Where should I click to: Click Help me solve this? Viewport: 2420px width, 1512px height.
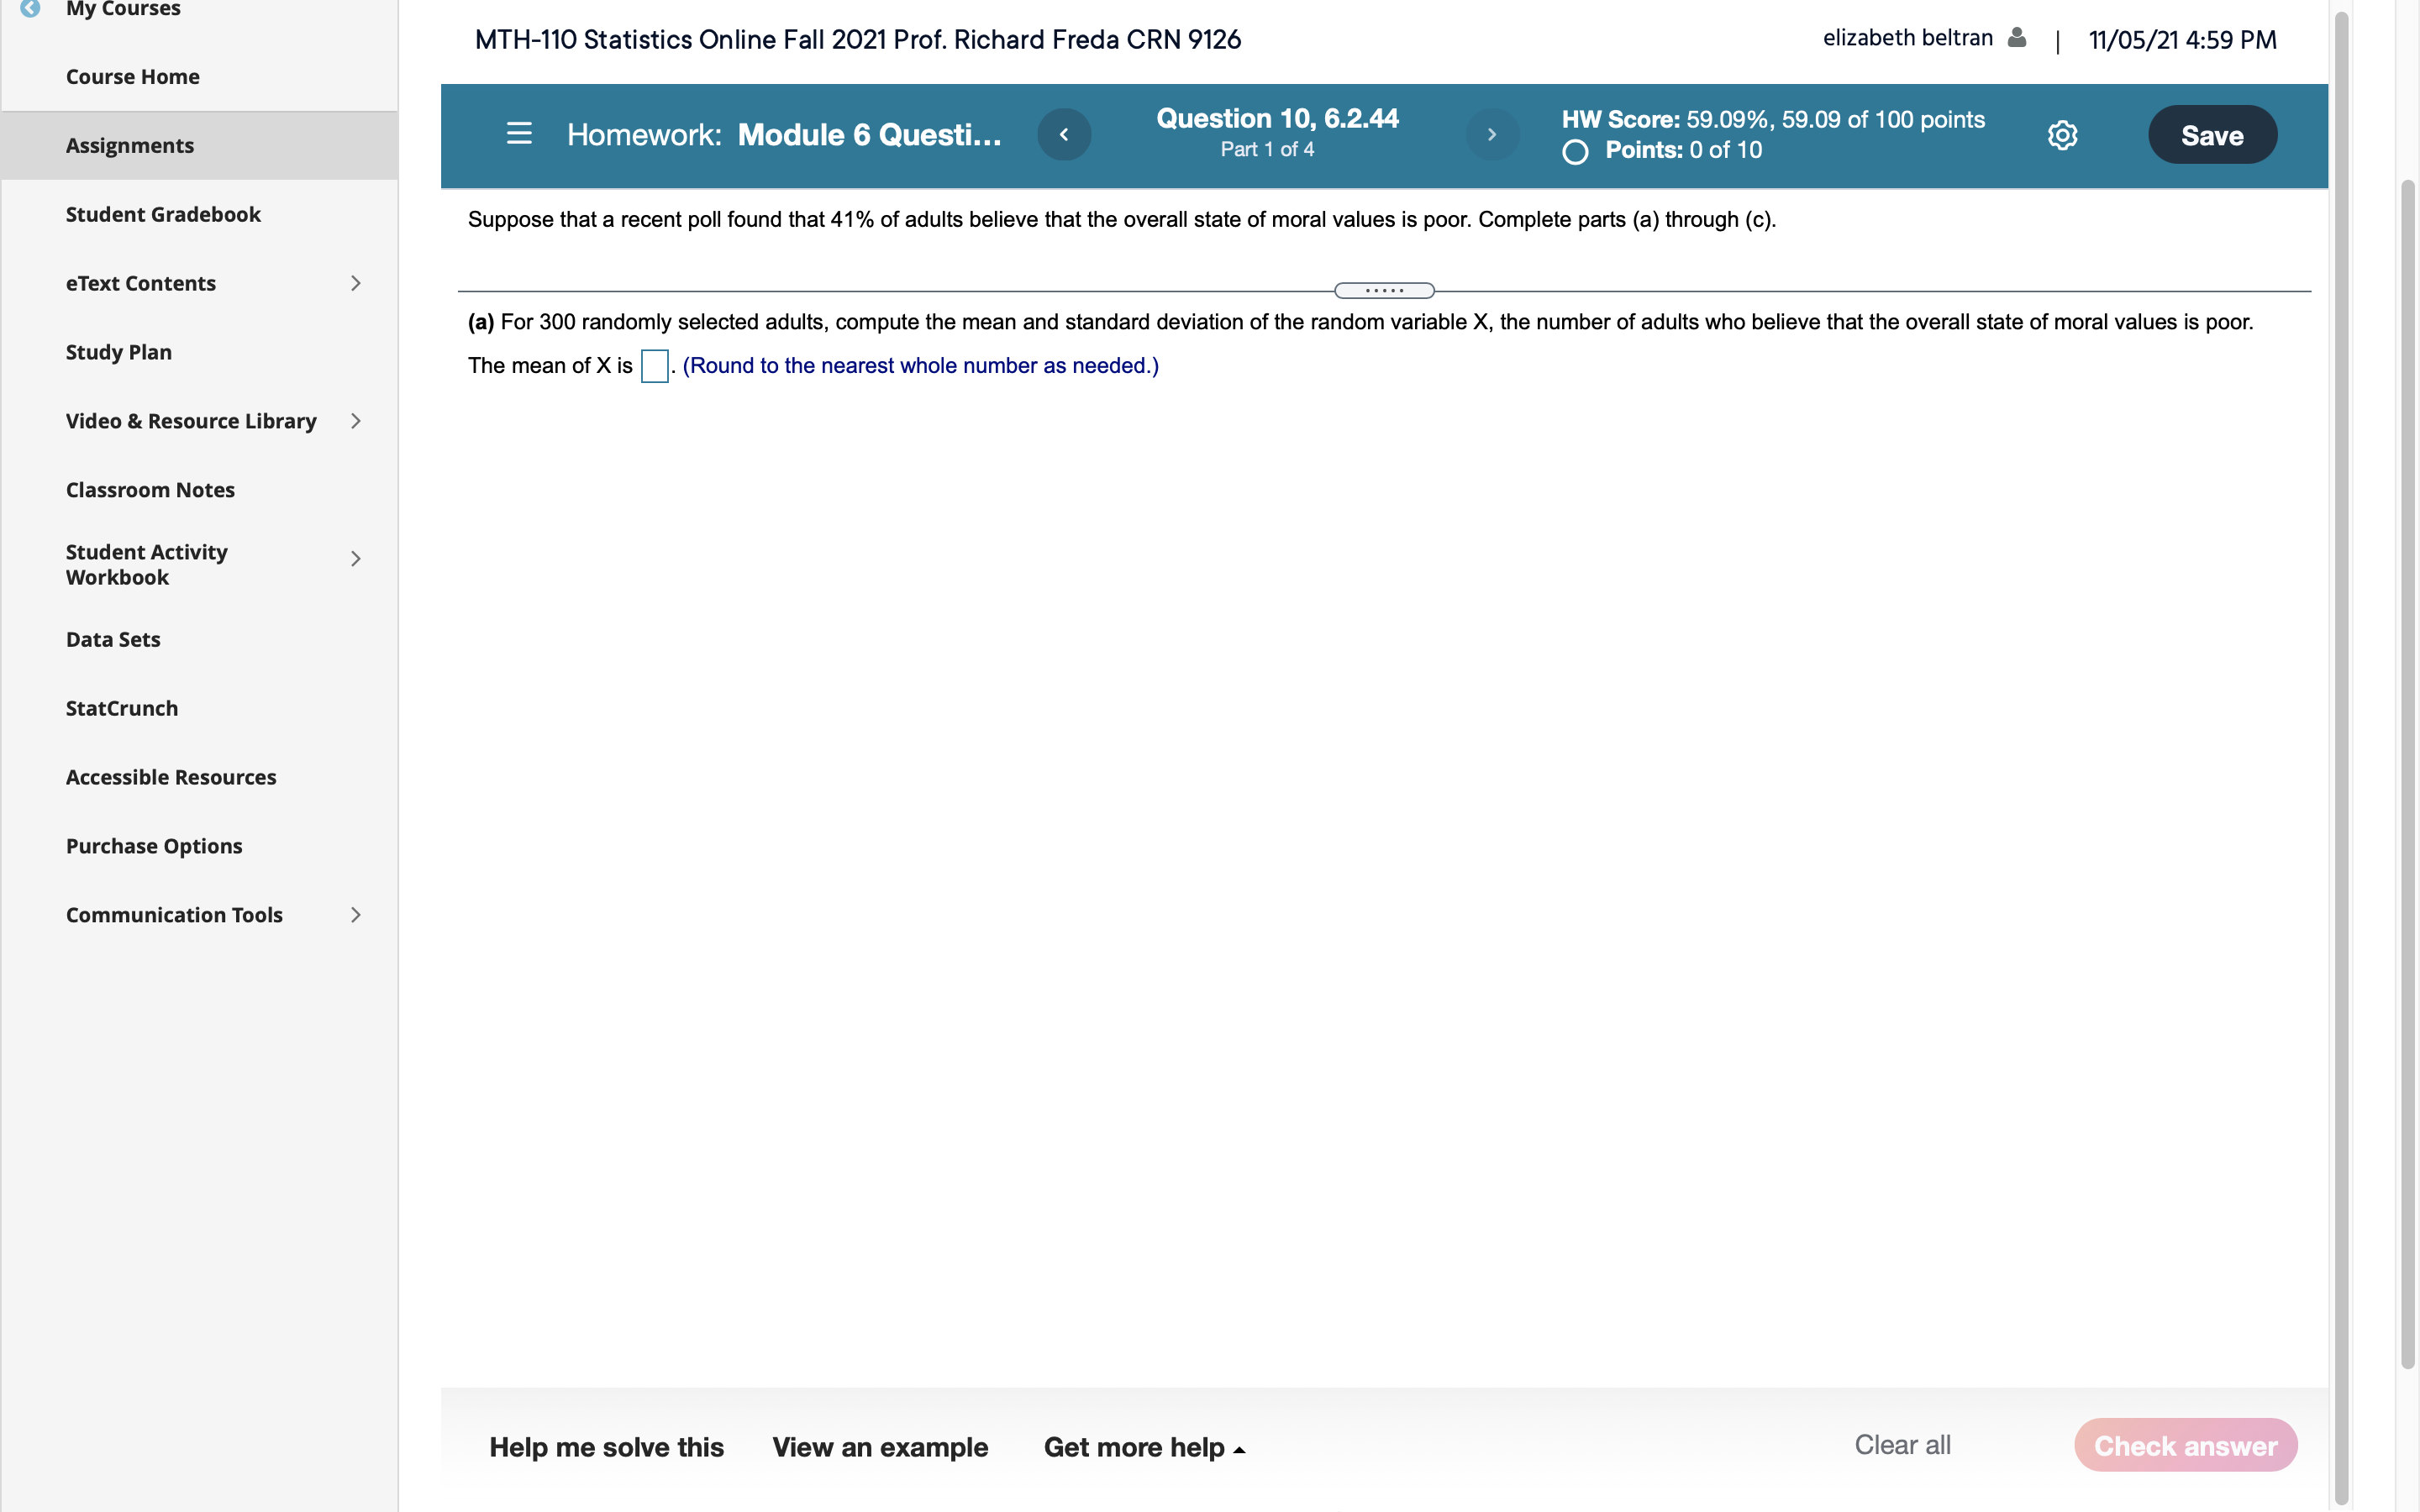pos(606,1447)
